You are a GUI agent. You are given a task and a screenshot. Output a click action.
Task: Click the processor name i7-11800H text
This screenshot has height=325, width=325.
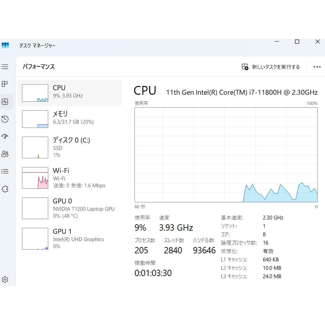[x=242, y=92]
